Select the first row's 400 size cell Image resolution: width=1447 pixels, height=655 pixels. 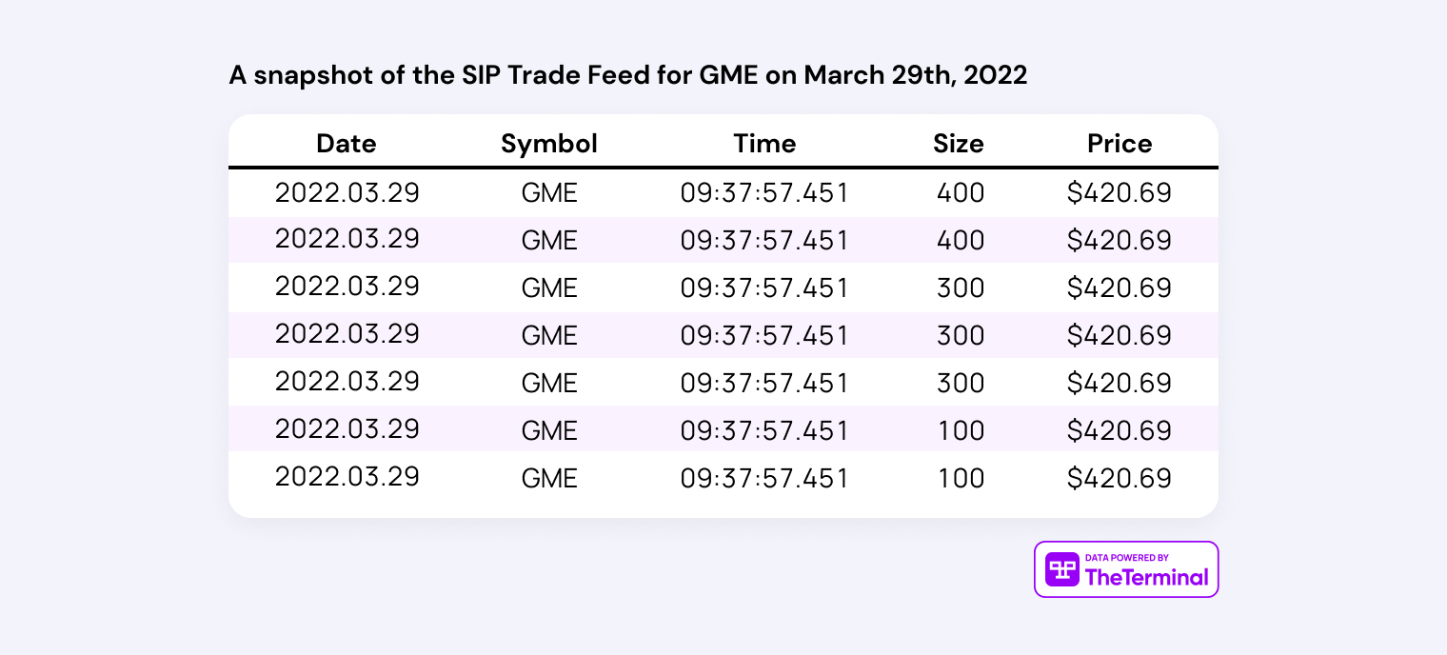click(961, 193)
